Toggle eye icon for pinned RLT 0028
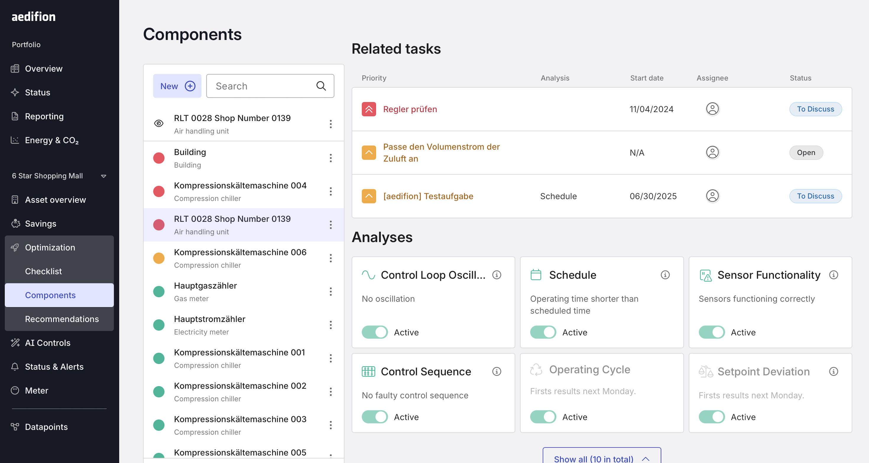Screen dimensions: 869x463 click(158, 124)
